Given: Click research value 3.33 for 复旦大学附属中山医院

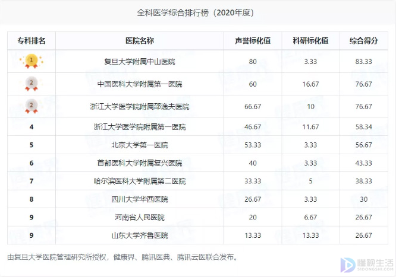Looking at the screenshot, I should pyautogui.click(x=310, y=62).
